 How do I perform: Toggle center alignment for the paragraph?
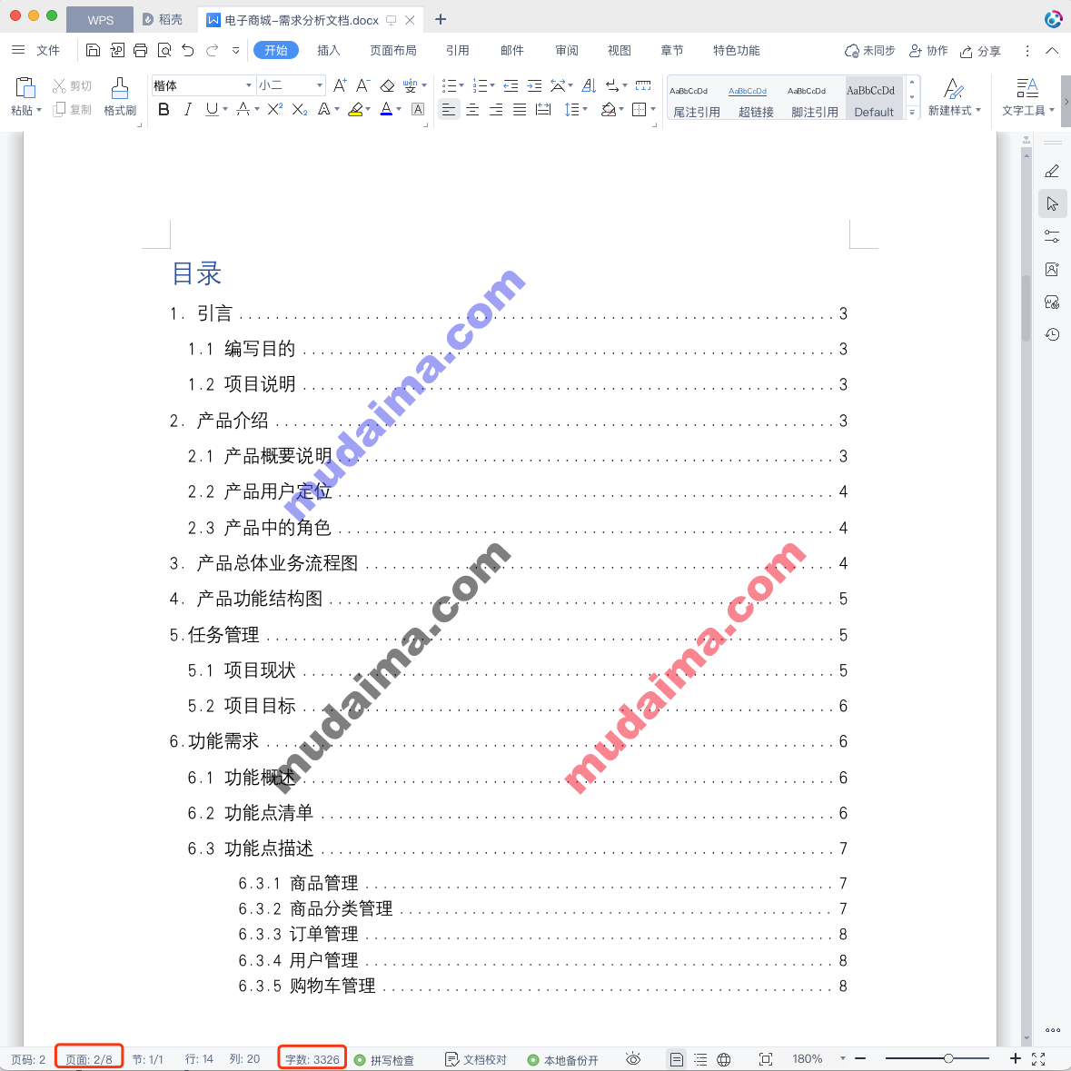coord(472,109)
